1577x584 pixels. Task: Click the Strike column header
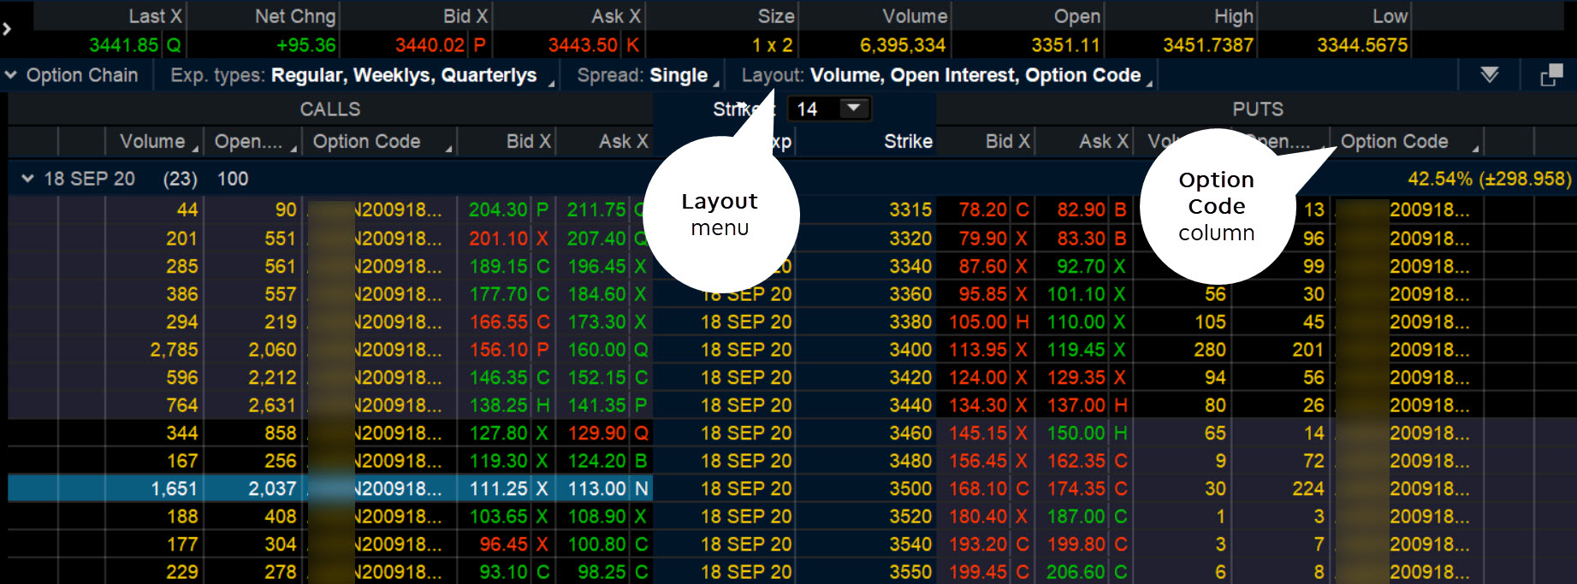coord(908,141)
